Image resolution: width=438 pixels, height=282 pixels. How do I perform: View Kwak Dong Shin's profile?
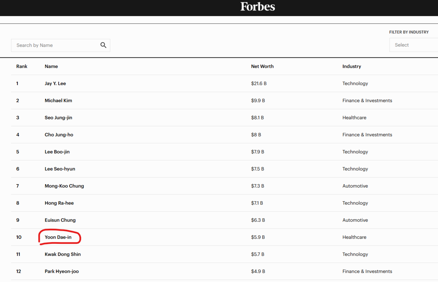[63, 254]
